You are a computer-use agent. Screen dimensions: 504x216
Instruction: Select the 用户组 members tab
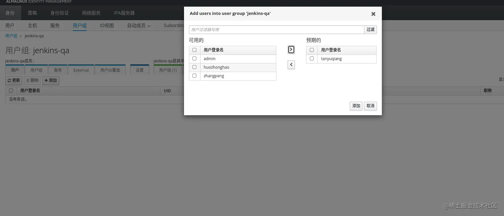coord(36,70)
